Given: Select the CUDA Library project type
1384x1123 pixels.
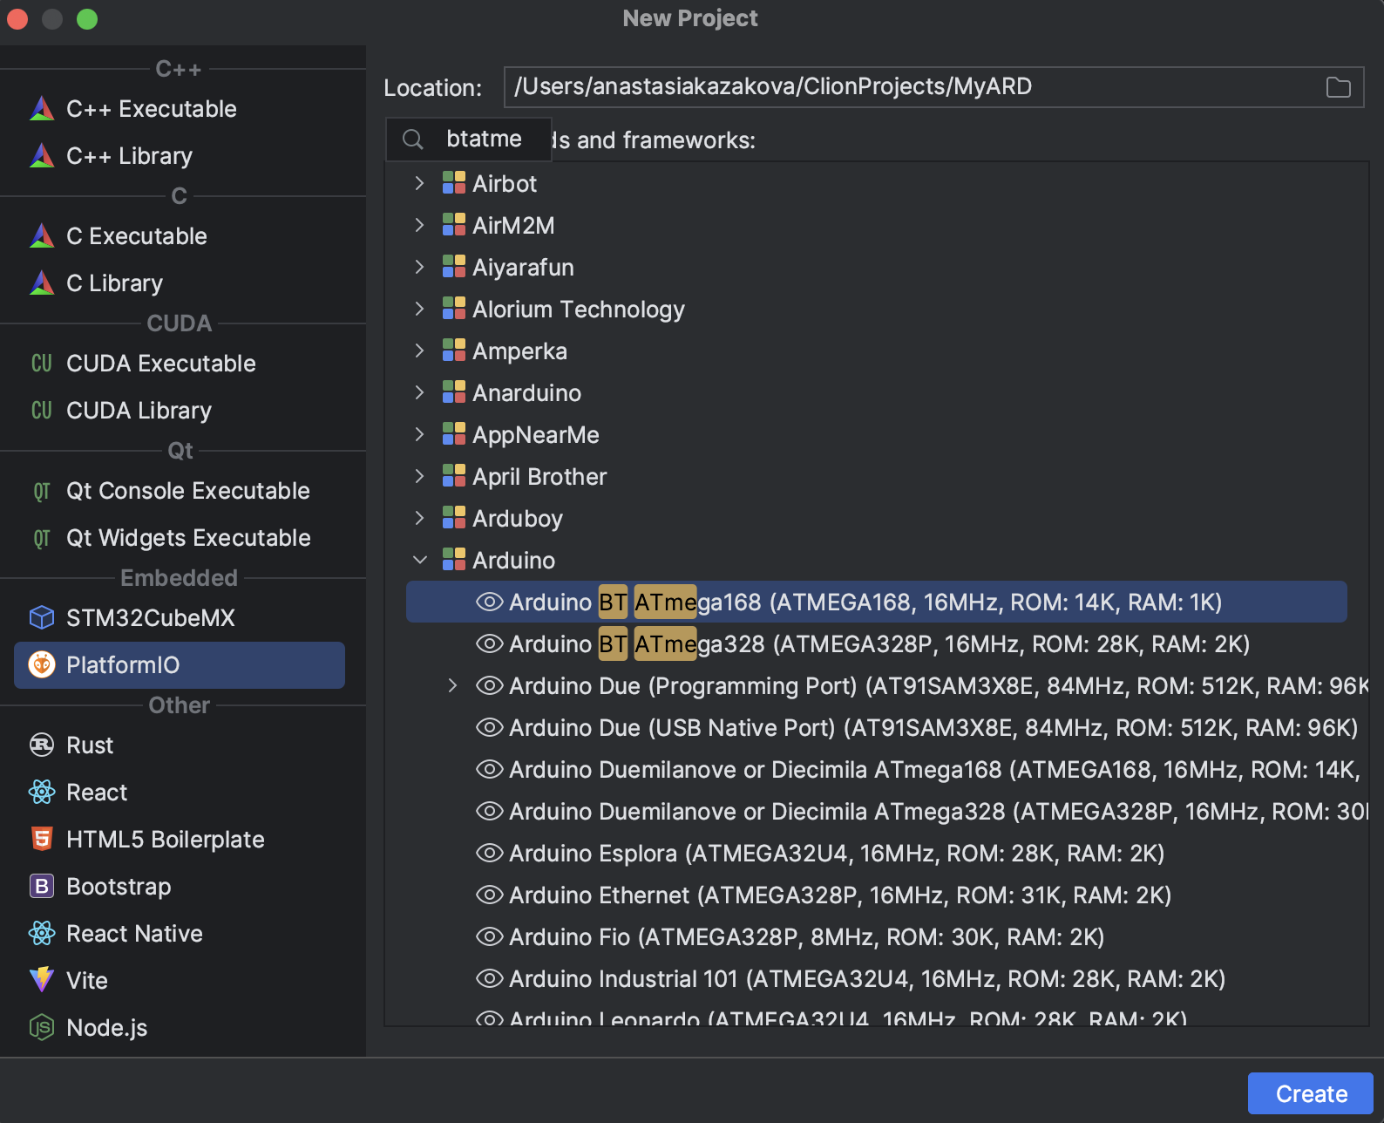Looking at the screenshot, I should click(180, 411).
